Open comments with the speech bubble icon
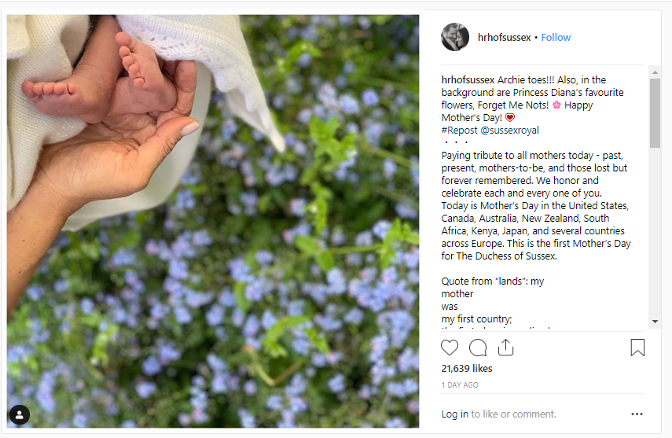This screenshot has width=672, height=438. 478,348
